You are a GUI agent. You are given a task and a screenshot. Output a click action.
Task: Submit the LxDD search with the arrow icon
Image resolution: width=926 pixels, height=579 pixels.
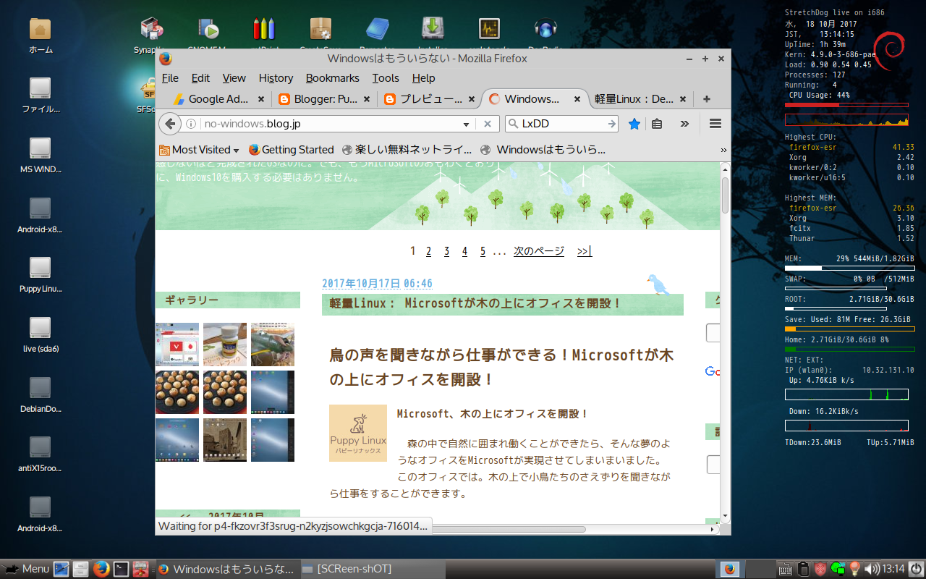click(x=612, y=123)
